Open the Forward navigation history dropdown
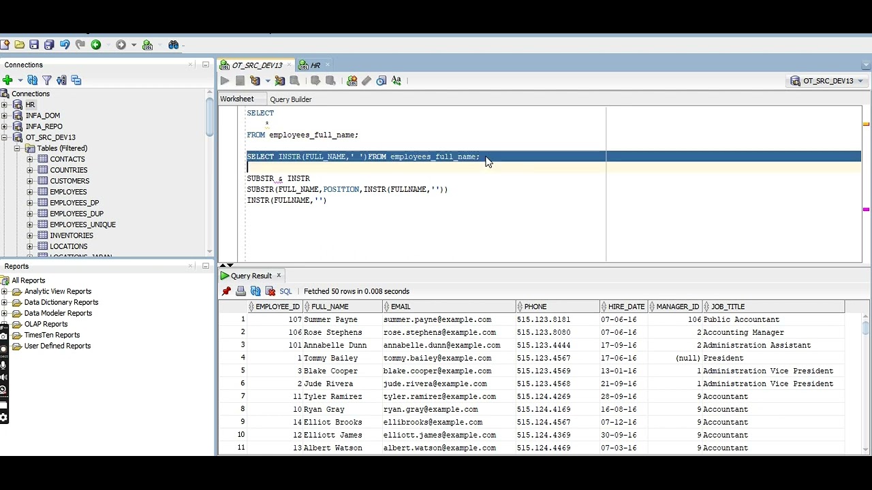 (133, 45)
